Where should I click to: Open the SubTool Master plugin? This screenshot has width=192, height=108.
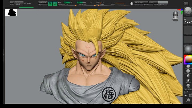tap(19, 3)
